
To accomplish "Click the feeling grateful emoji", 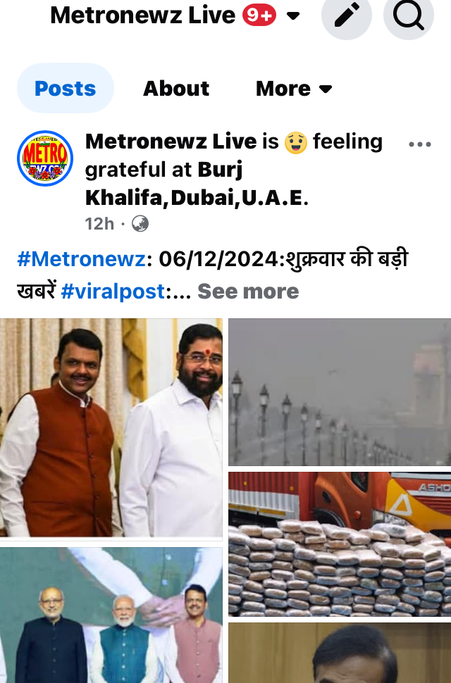I will pos(295,143).
